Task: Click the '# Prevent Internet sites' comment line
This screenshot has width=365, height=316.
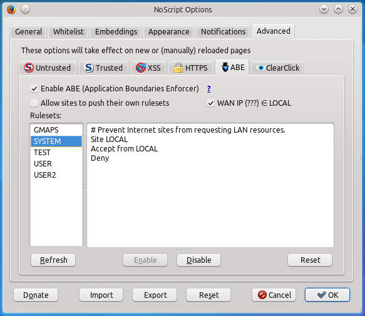Action: (x=188, y=130)
